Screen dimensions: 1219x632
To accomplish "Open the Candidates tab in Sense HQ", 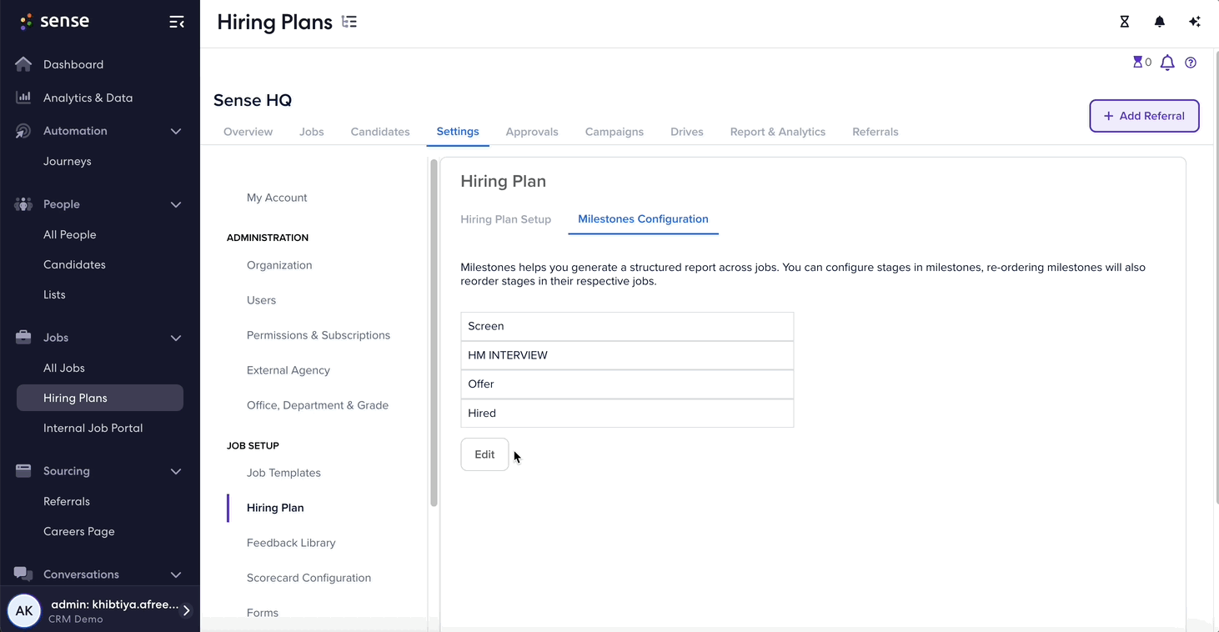I will pos(380,132).
